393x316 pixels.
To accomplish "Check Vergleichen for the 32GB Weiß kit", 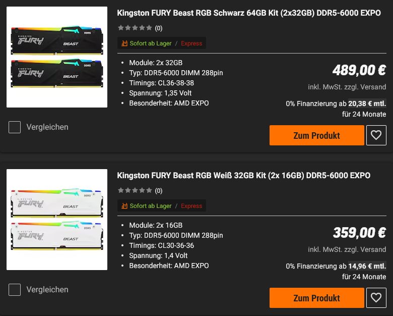I will [x=15, y=290].
